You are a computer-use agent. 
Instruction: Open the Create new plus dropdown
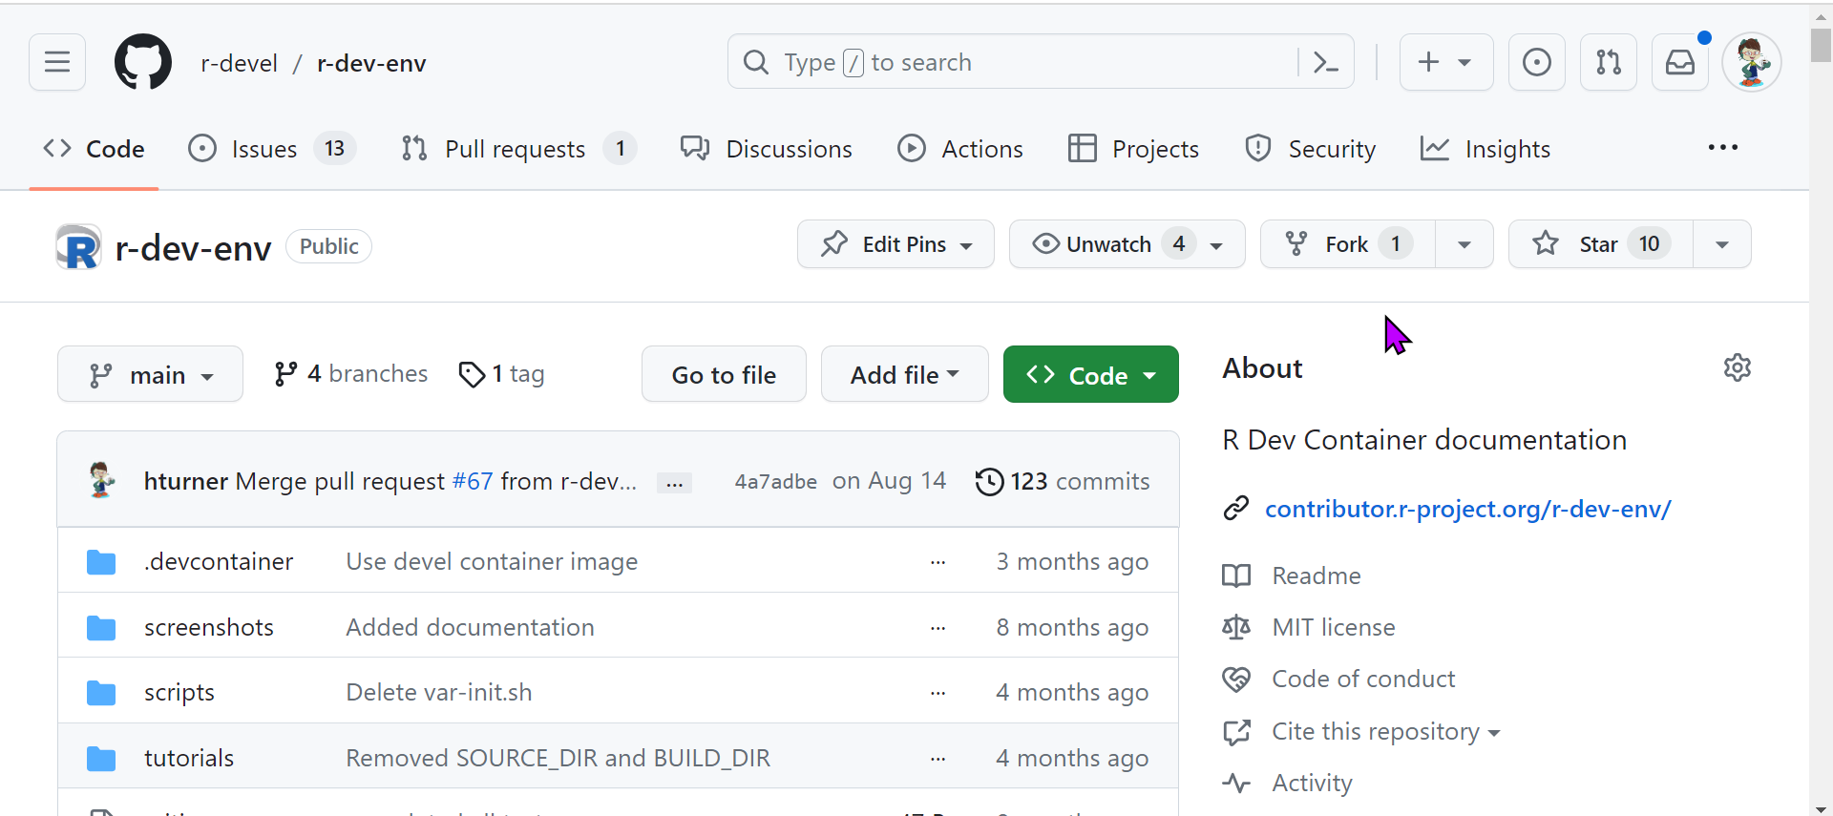tap(1445, 62)
